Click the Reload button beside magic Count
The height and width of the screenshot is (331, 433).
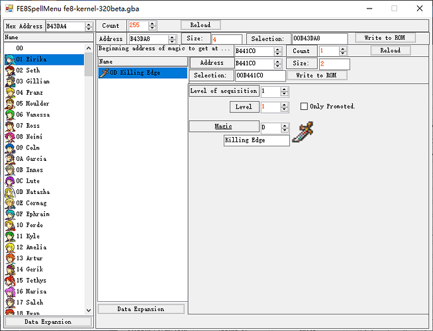pos(391,50)
